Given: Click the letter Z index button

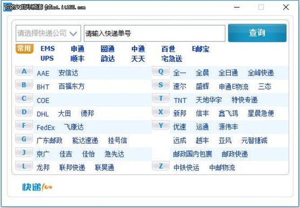Looking at the screenshot, I should tap(161, 166).
